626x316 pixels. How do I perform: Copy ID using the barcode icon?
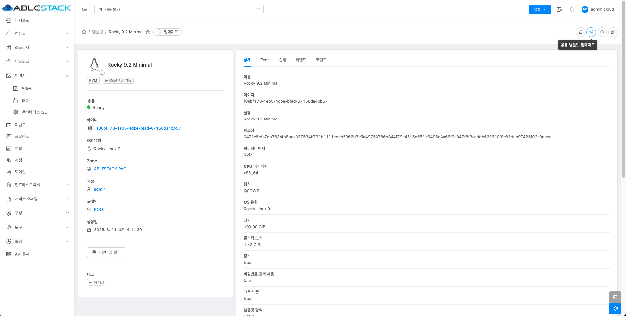click(90, 128)
